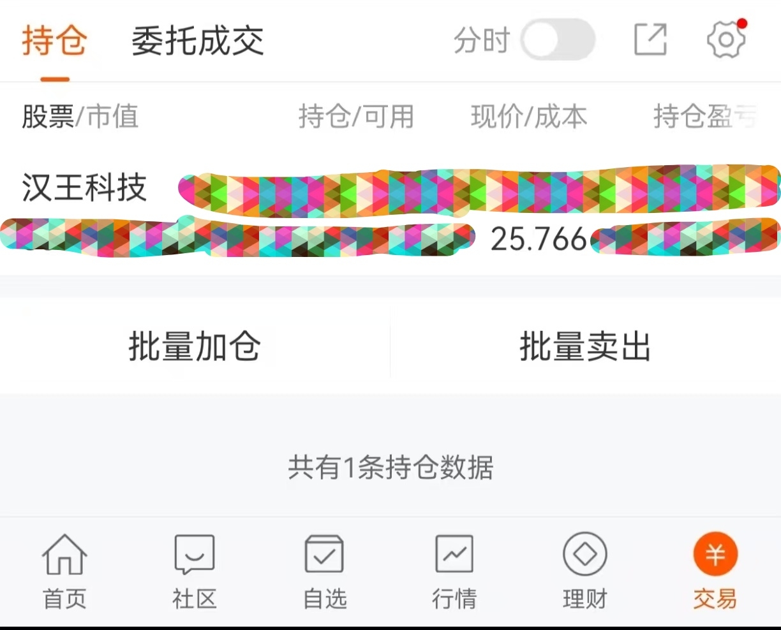
Task: Open the settings gear icon
Action: (x=726, y=40)
